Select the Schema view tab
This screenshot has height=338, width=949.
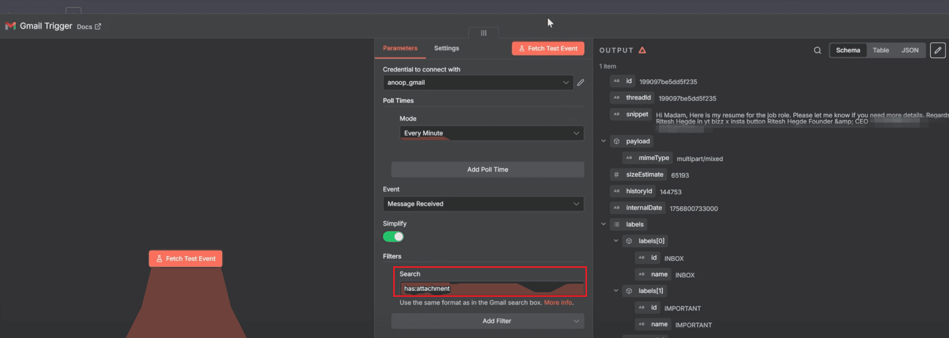[848, 50]
